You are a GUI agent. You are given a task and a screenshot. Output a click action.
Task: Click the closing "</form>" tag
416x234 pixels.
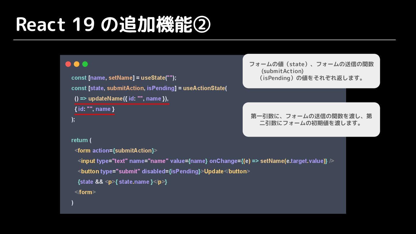point(85,192)
